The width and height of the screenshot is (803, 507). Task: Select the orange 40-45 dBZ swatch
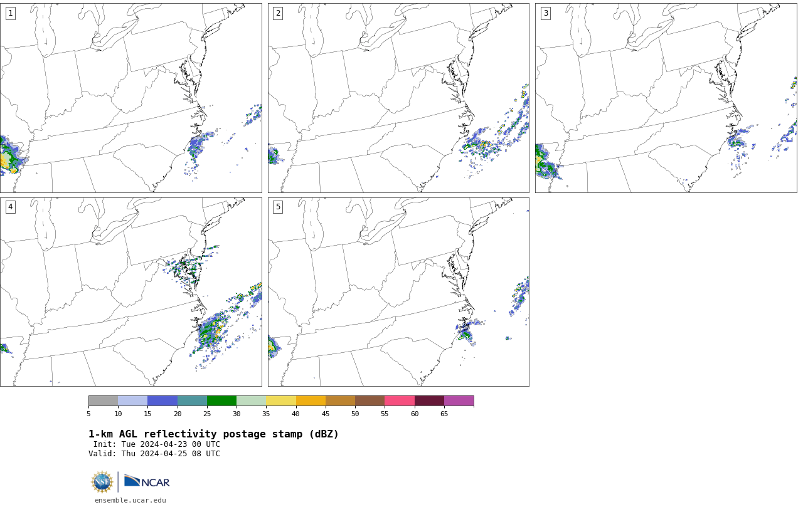(x=311, y=401)
